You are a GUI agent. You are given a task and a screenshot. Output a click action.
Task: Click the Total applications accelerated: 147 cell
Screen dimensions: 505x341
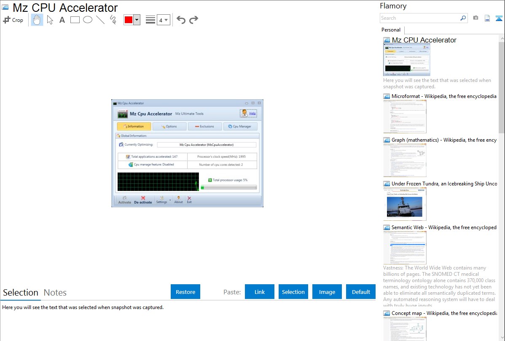(x=152, y=156)
